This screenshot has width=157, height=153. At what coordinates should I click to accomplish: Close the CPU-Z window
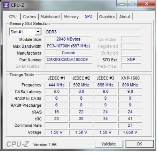146,4
